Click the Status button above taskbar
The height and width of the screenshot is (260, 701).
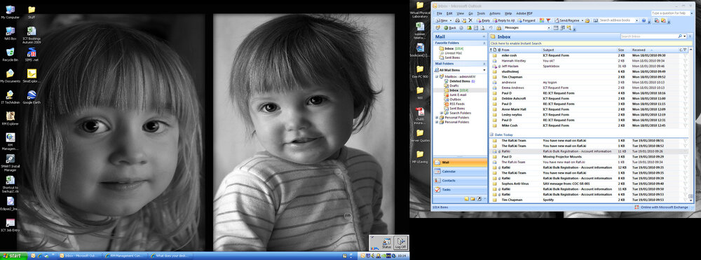(x=387, y=242)
